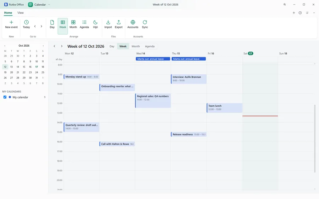Go to next month in mini calendar

click(43, 46)
